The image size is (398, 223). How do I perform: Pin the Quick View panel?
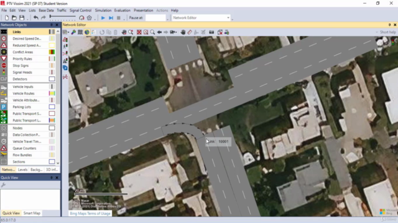51,178
